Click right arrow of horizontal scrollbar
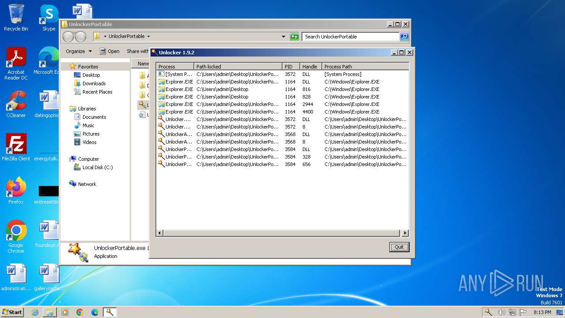Screen dimensions: 565x318 [405, 233]
